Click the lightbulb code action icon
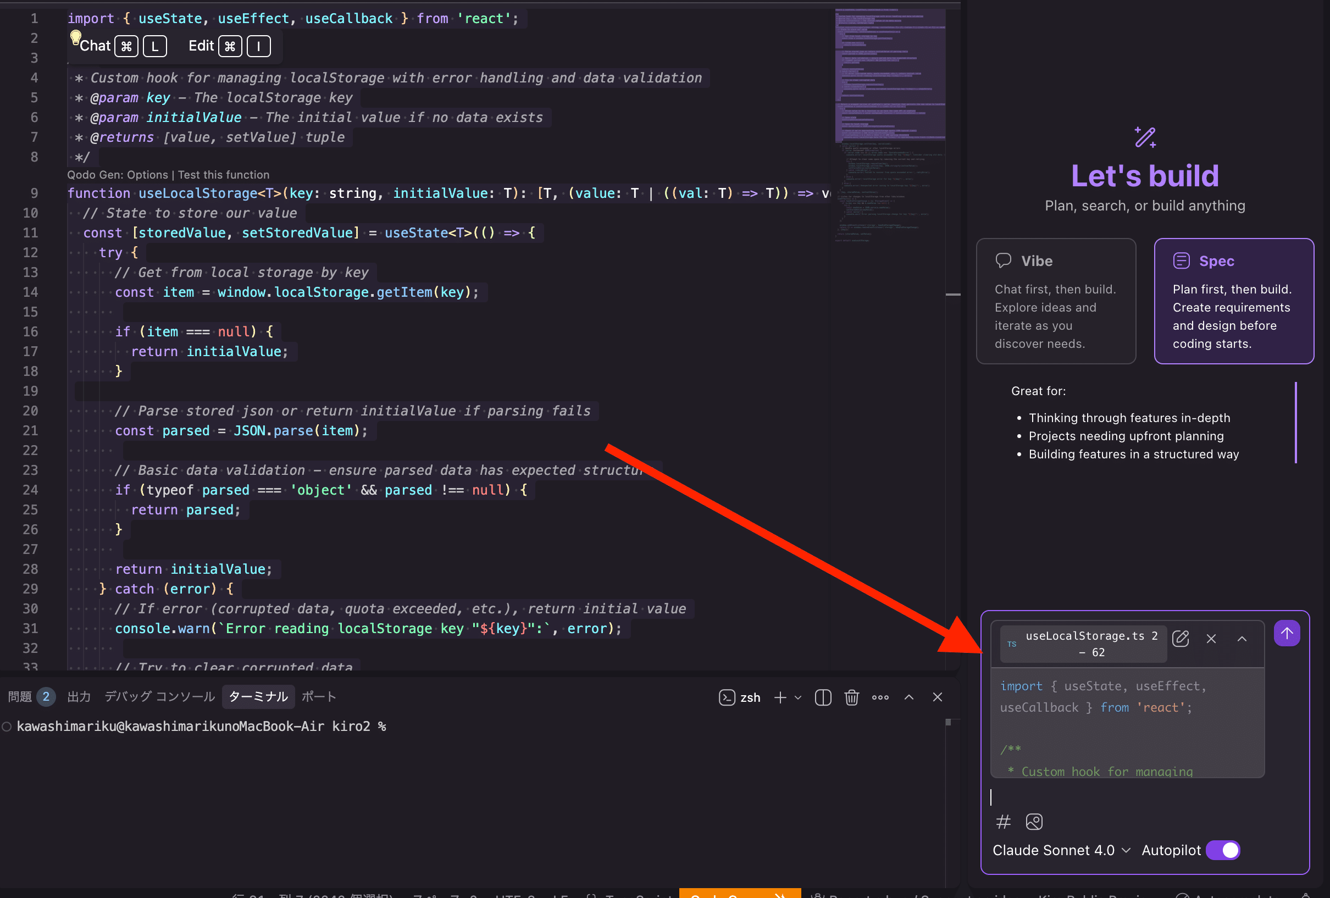The image size is (1330, 898). pos(75,37)
